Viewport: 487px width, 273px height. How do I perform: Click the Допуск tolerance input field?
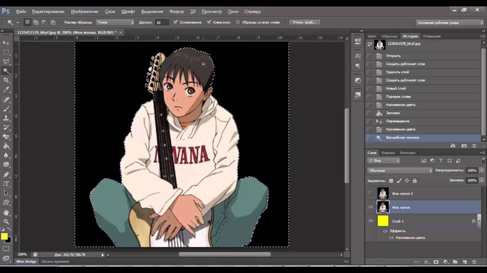pos(162,22)
